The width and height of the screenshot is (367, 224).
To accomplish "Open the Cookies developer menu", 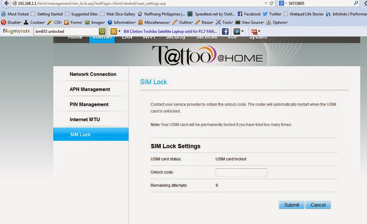I will (x=35, y=22).
